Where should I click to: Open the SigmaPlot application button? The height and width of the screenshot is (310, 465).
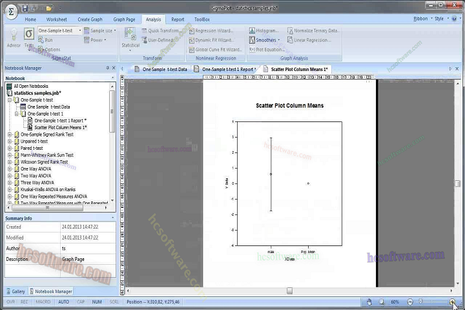click(11, 12)
